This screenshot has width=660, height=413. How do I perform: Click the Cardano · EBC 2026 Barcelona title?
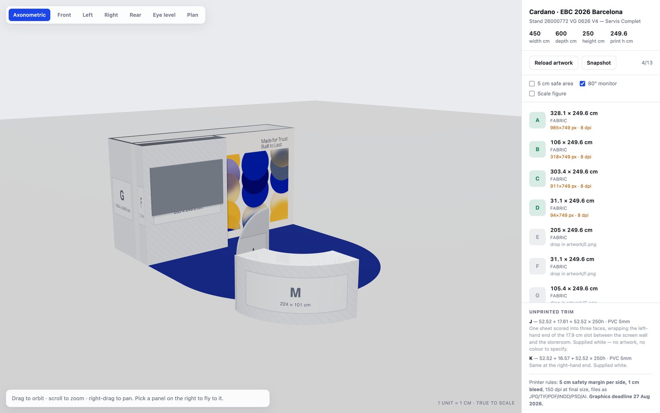576,12
